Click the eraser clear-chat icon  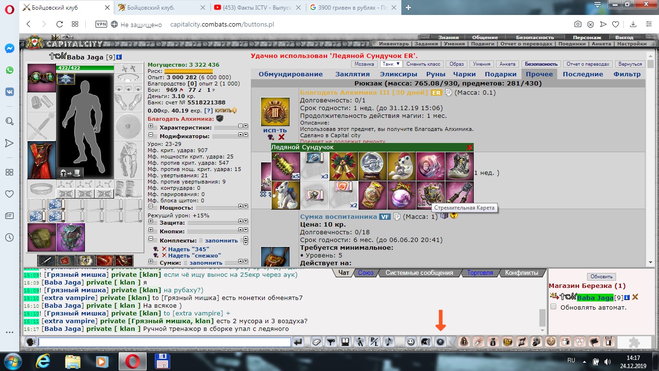[x=316, y=342]
